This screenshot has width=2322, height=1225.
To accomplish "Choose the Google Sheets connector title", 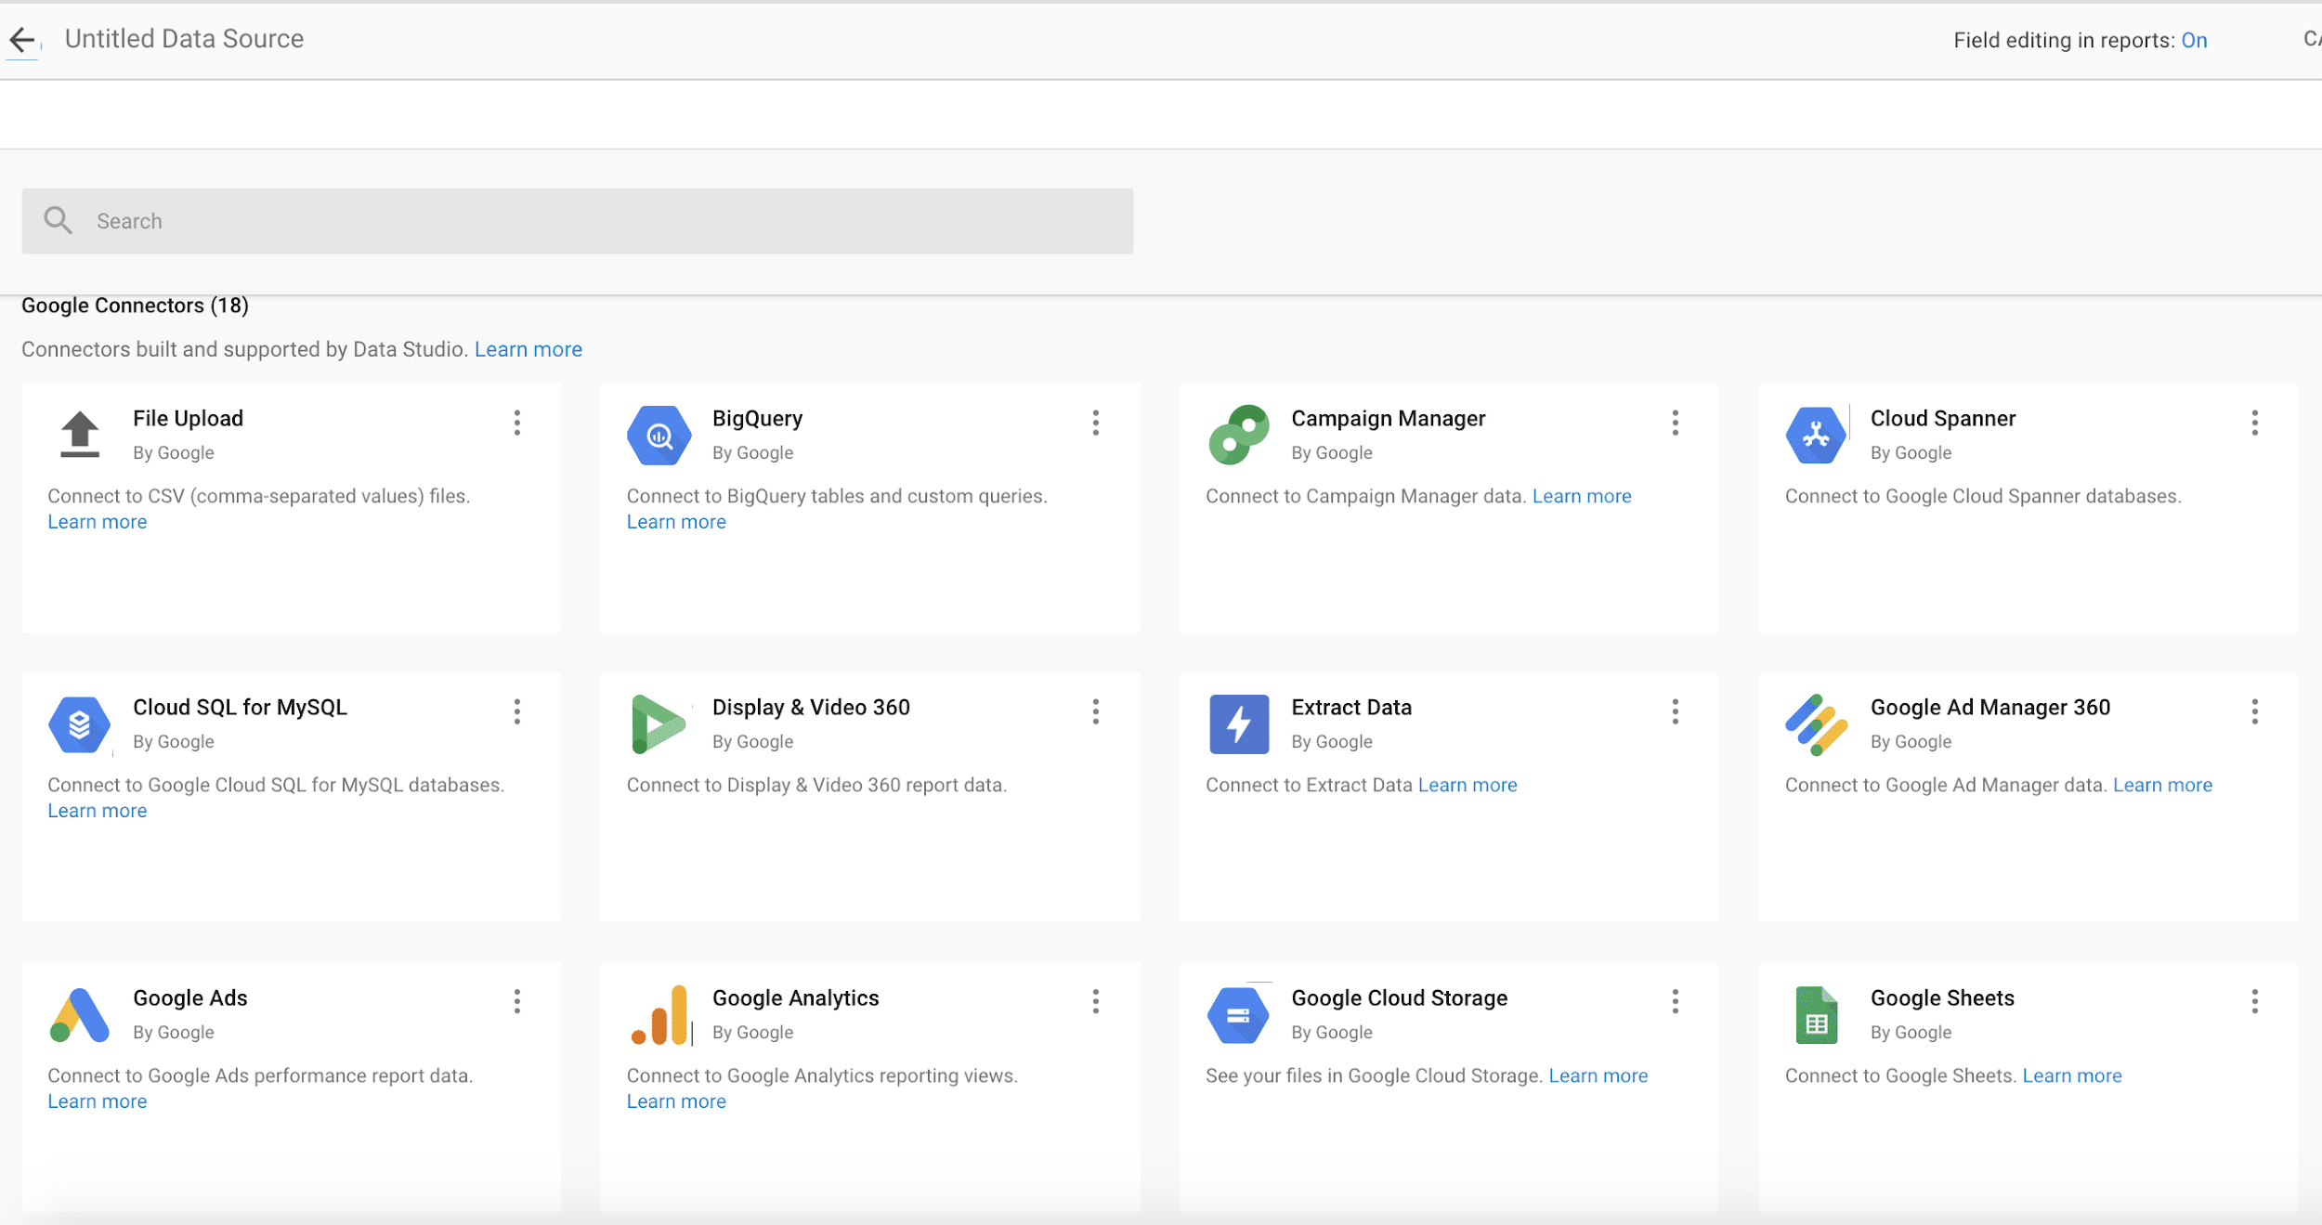I will pyautogui.click(x=1942, y=998).
